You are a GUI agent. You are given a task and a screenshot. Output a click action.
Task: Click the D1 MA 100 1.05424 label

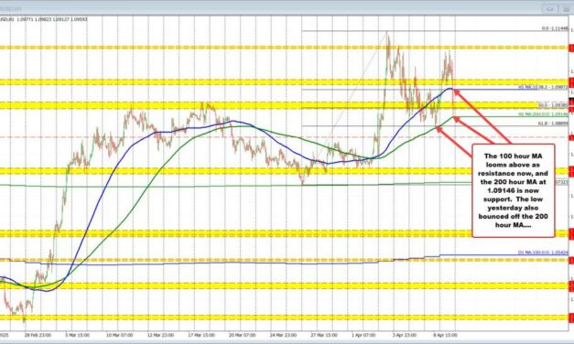543,253
